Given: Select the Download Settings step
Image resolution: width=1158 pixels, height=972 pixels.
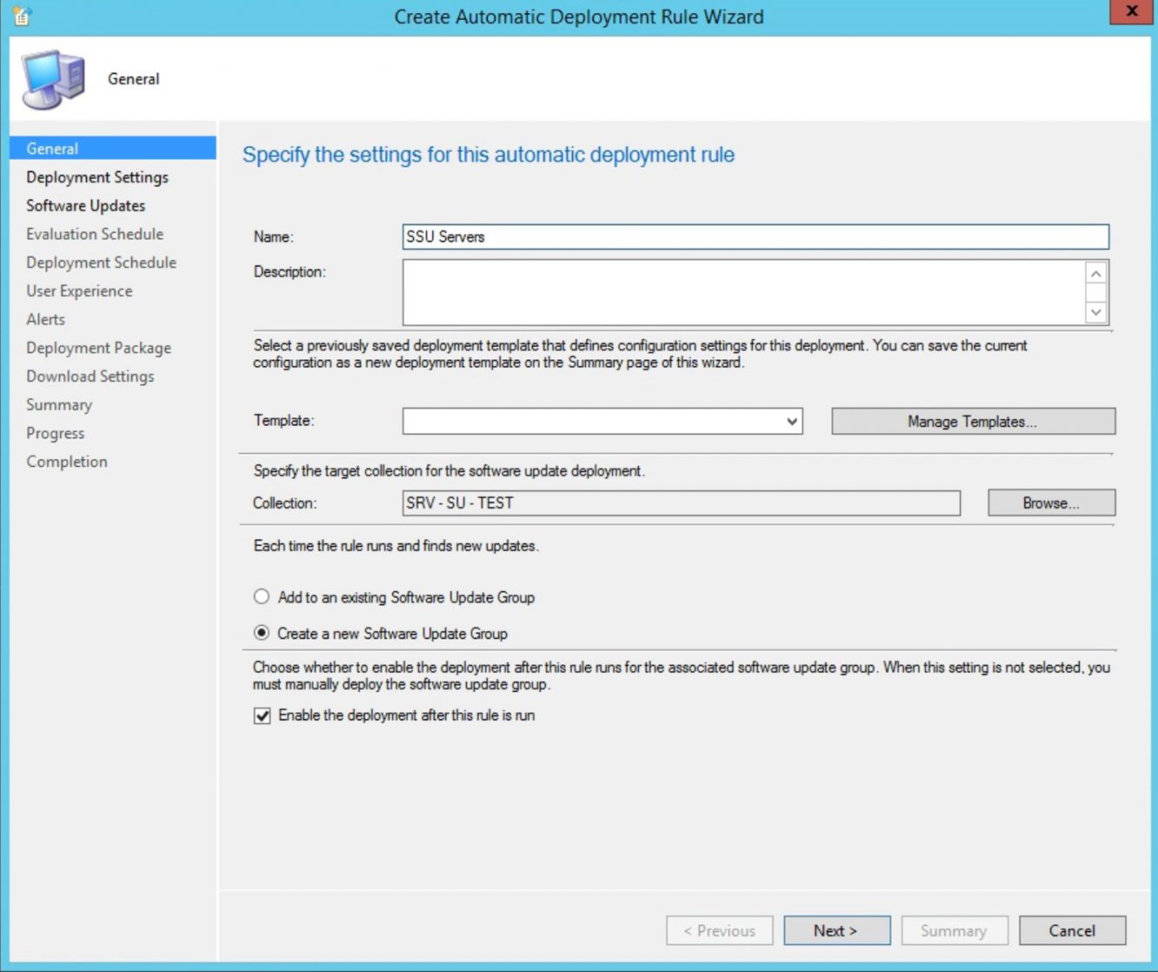Looking at the screenshot, I should 89,376.
